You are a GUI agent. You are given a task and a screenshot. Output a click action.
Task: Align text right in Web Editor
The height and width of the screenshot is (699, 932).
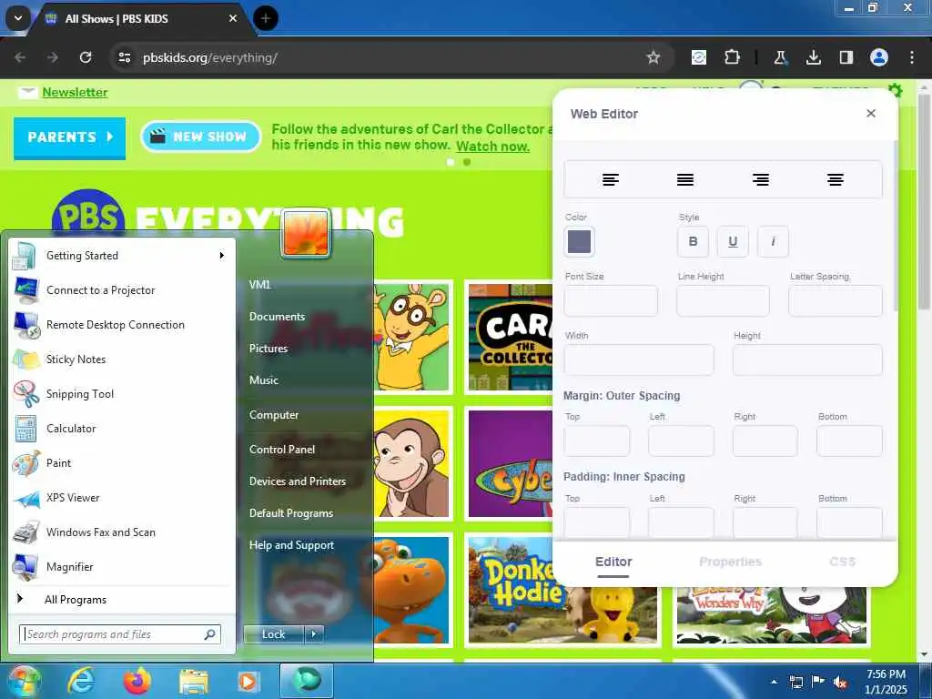click(761, 179)
